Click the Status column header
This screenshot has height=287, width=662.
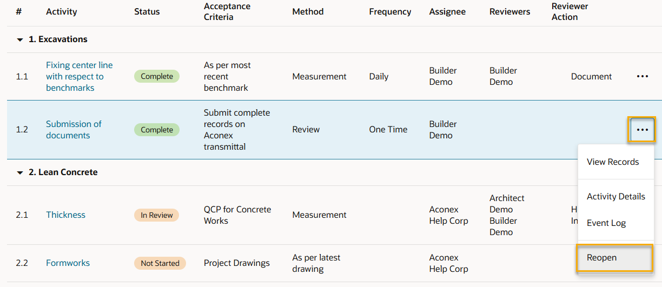(147, 11)
